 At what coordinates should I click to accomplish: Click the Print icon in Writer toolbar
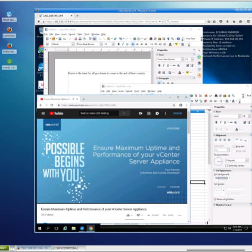[80, 39]
